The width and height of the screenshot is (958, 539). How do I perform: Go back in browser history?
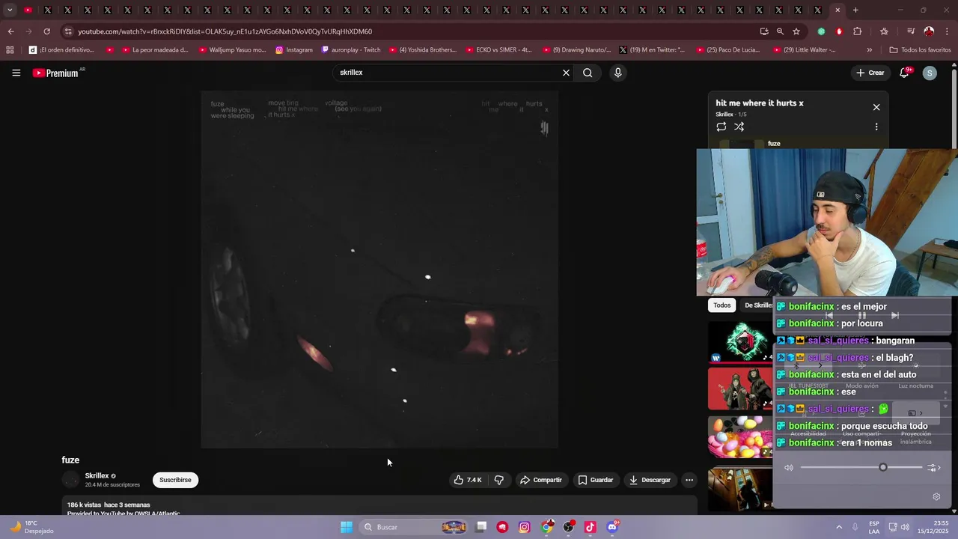(10, 31)
